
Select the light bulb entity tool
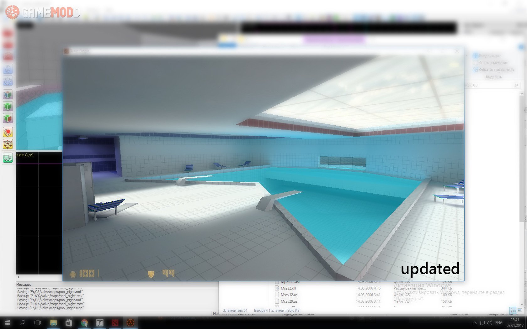[8, 69]
